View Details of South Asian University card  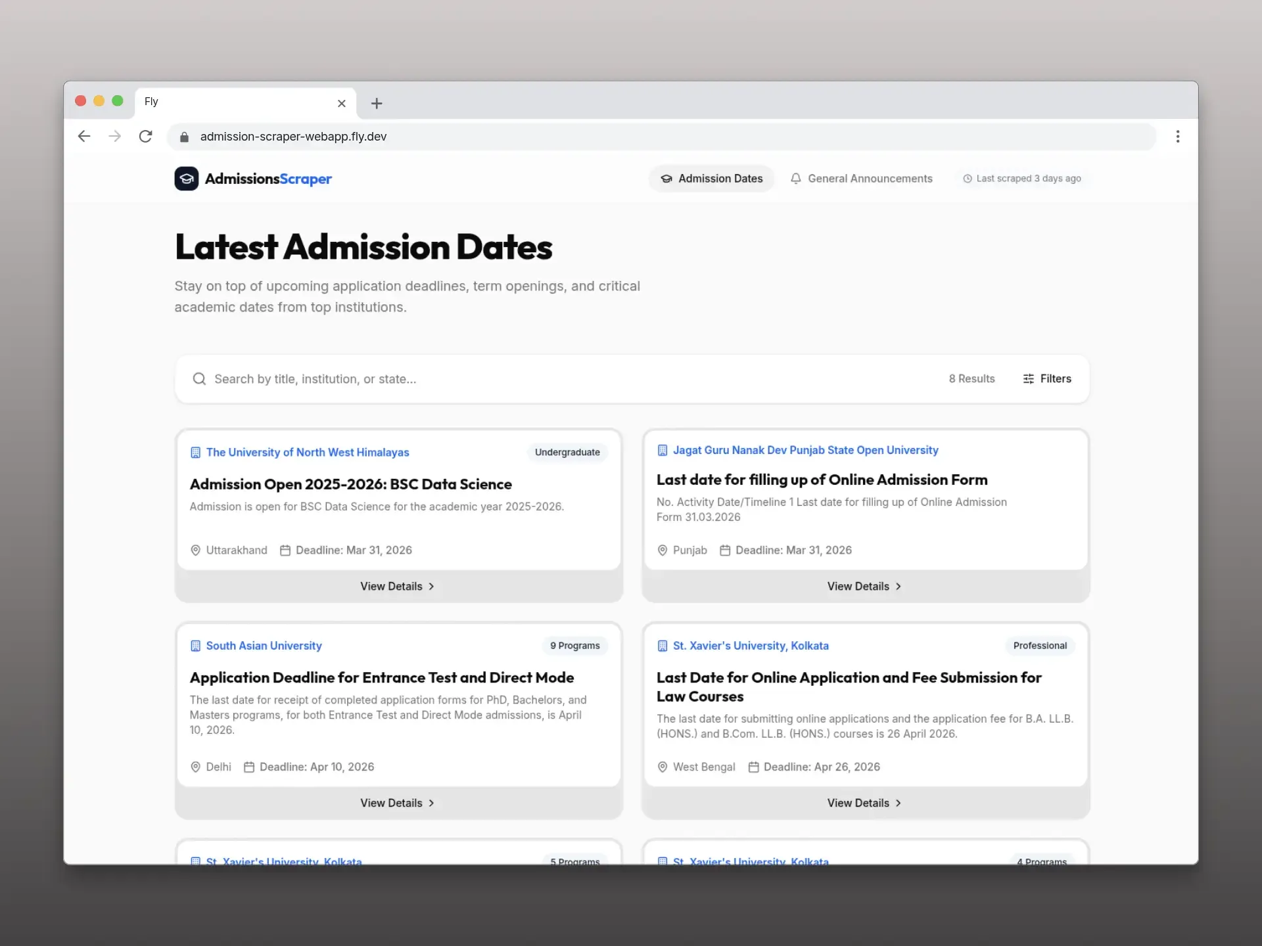click(x=398, y=803)
